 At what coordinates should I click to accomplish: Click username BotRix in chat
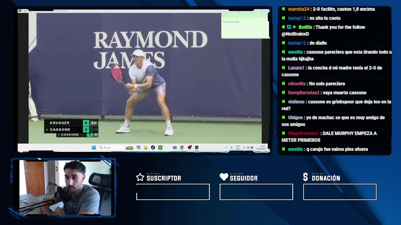(305, 27)
